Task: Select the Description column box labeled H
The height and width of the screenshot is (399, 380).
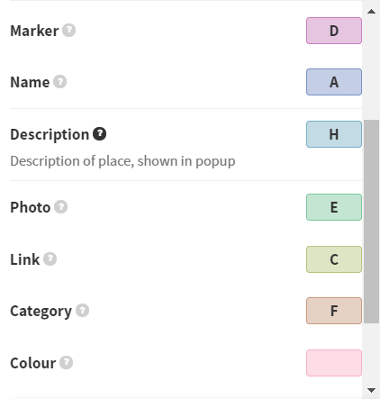Action: pyautogui.click(x=334, y=134)
